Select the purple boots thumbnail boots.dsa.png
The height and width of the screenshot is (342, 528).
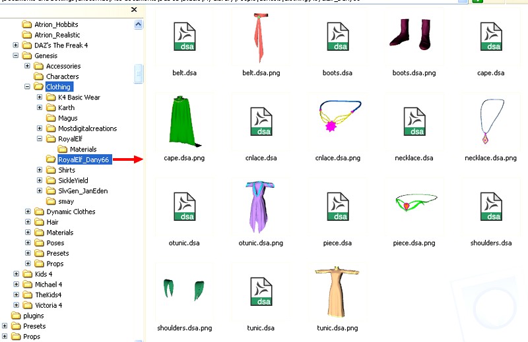[411, 34]
